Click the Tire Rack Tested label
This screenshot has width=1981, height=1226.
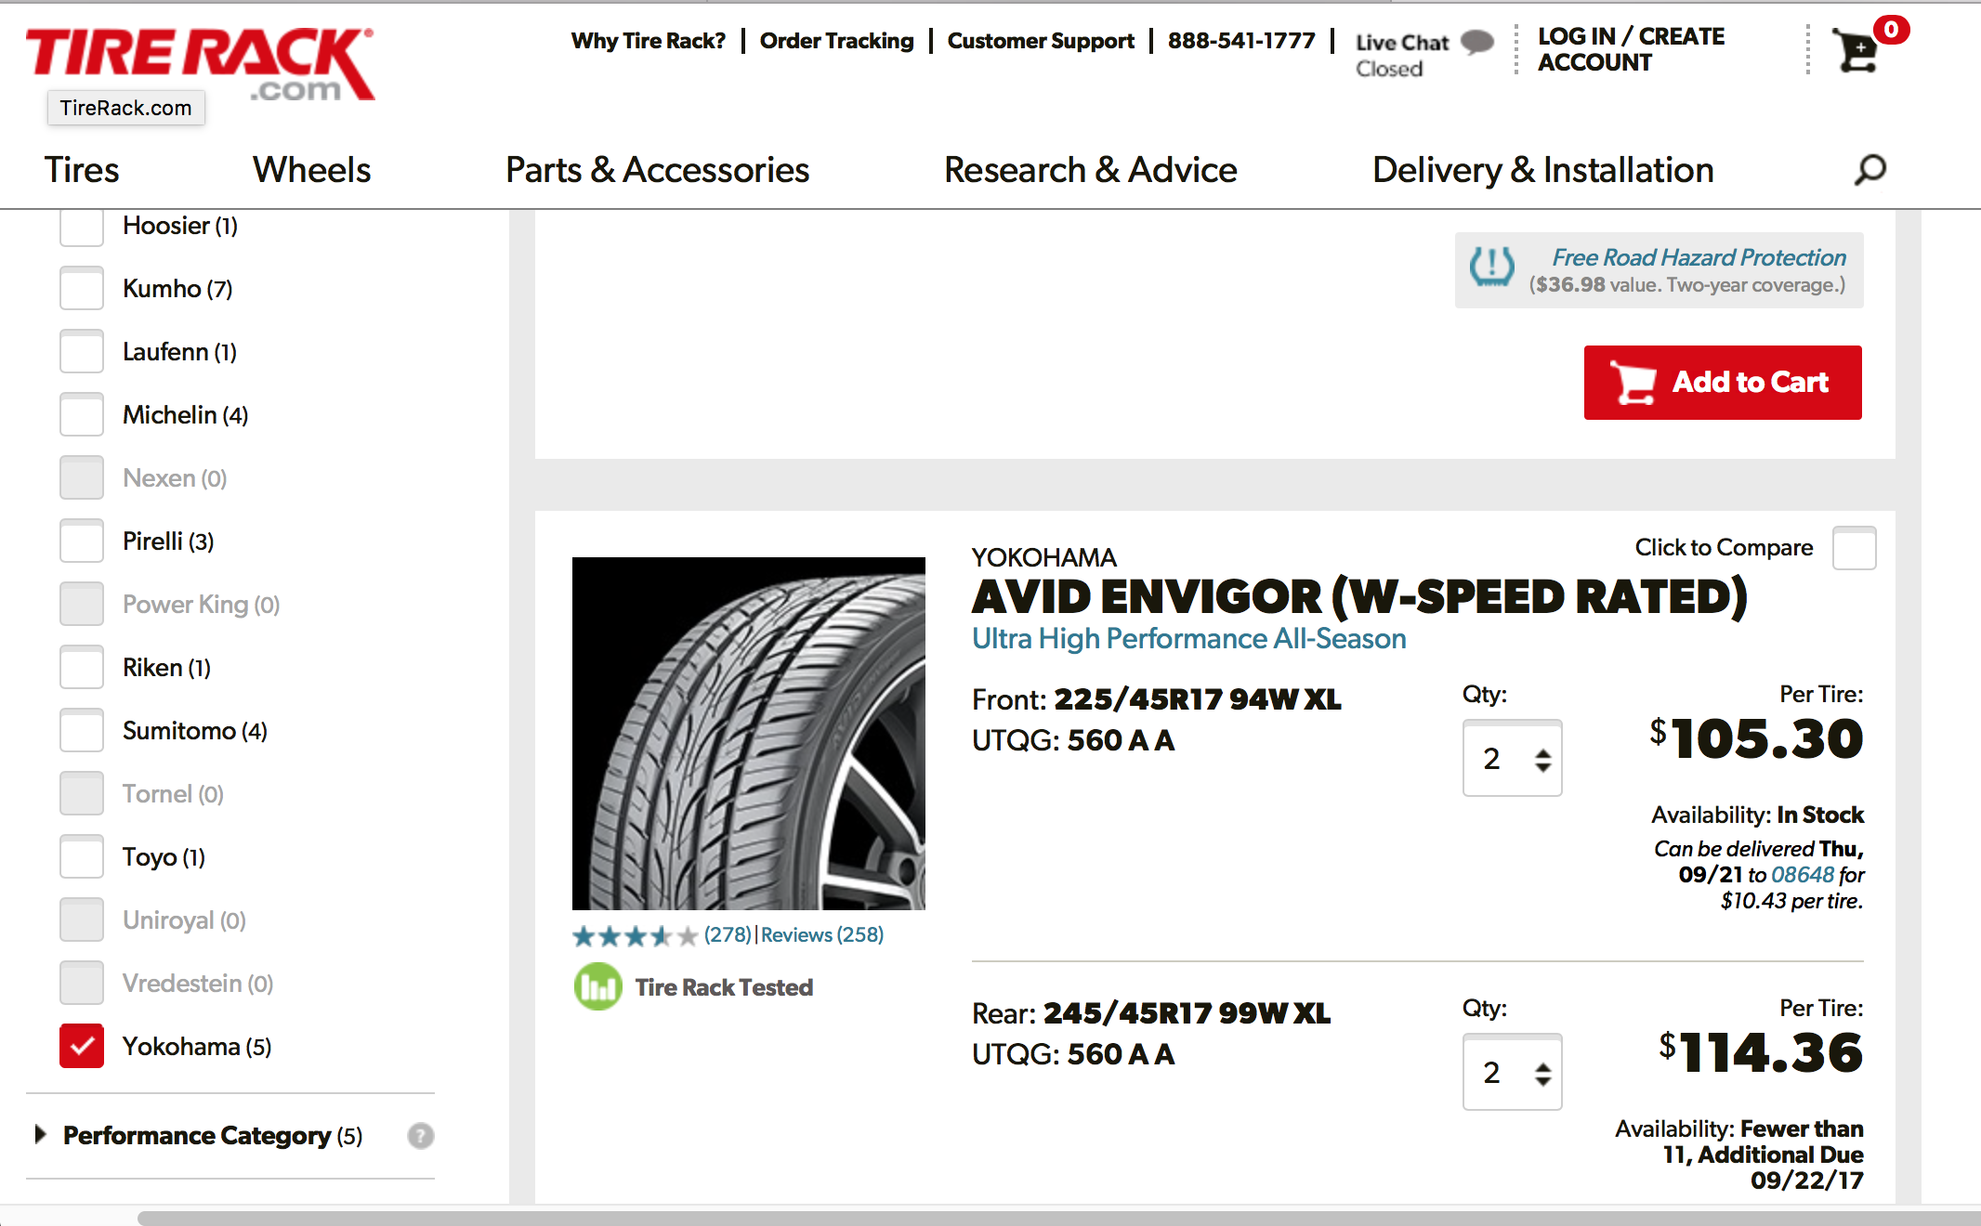(x=724, y=987)
